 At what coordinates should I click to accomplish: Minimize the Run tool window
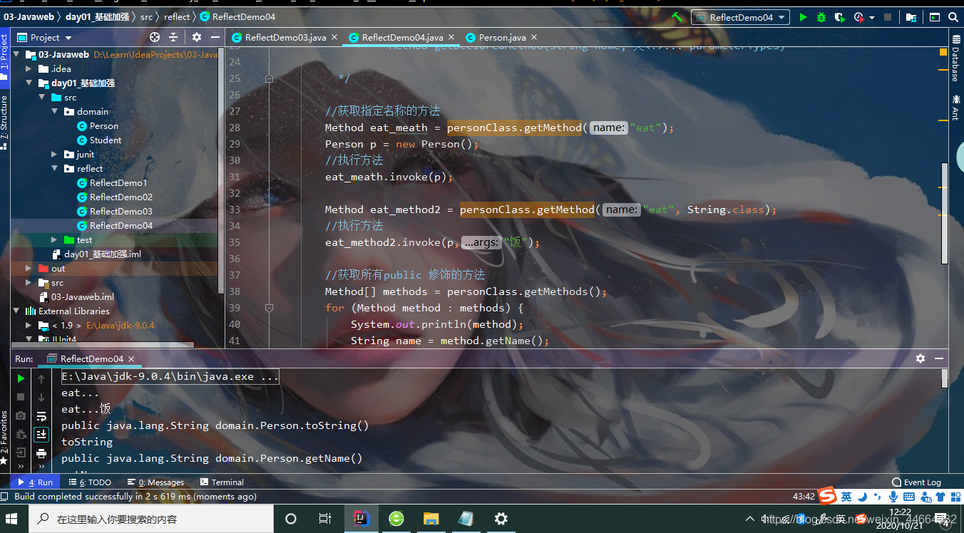pos(938,358)
